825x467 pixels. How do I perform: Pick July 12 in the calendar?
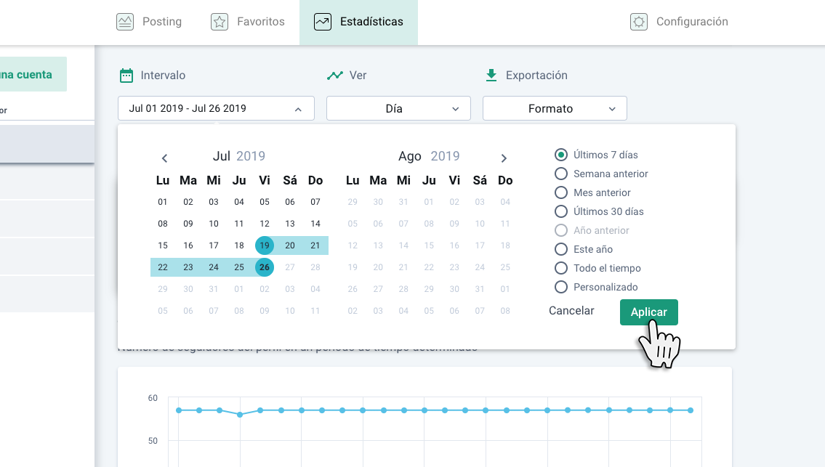[265, 224]
